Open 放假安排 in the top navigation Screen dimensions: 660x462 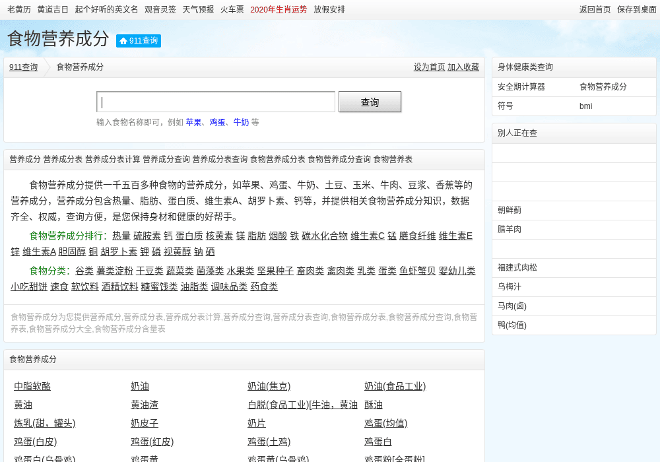pyautogui.click(x=329, y=9)
